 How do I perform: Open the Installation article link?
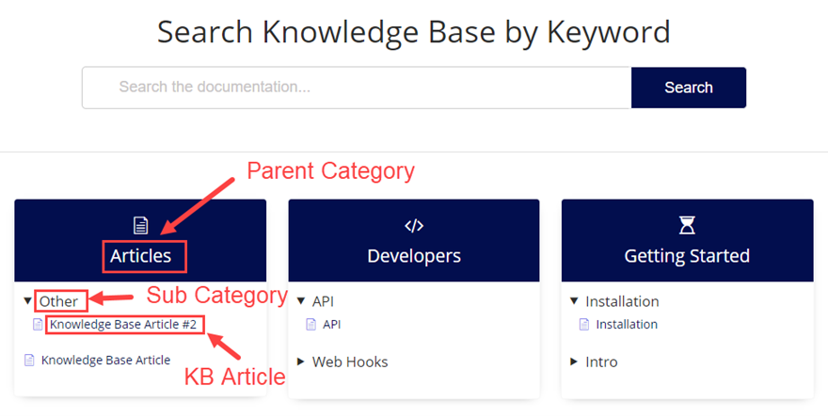627,325
